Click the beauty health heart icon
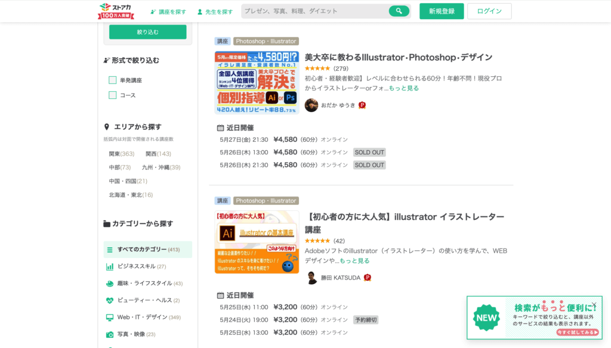 click(110, 300)
